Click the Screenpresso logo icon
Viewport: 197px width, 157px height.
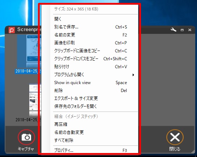click(12, 30)
